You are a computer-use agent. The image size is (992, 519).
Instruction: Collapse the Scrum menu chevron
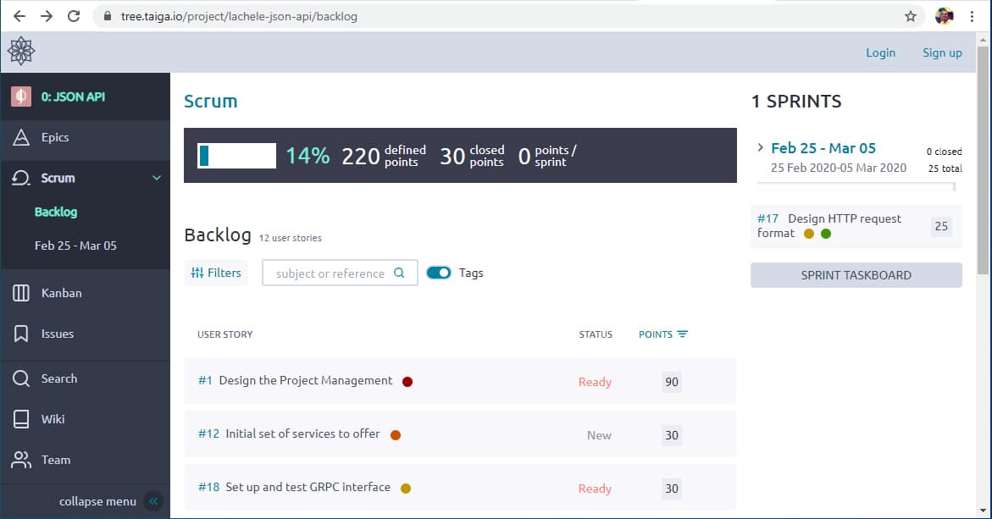[156, 178]
